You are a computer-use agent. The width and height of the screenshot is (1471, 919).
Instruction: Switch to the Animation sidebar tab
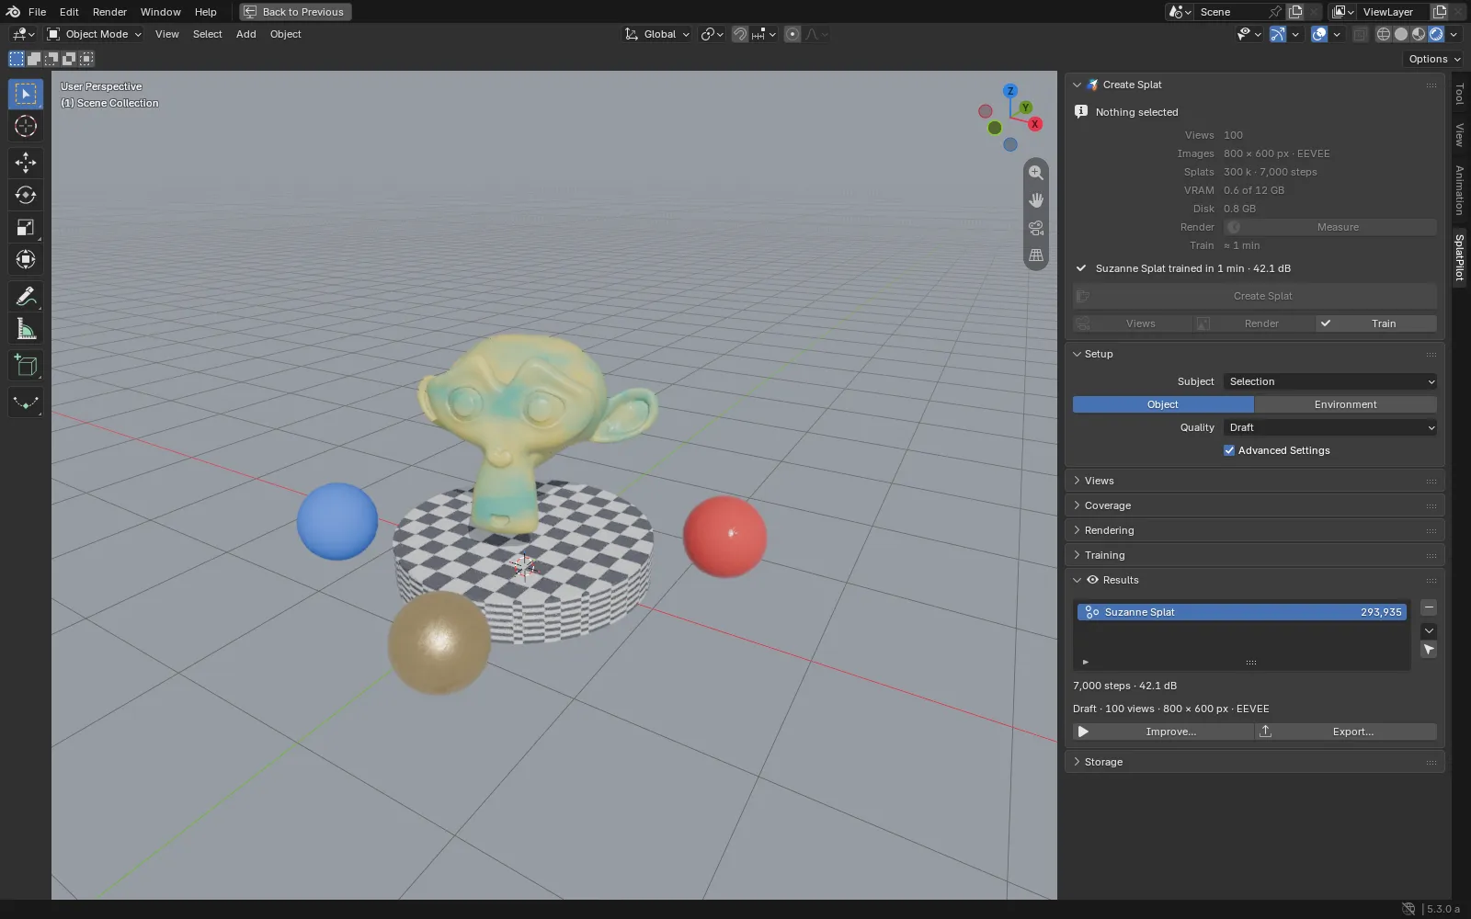(x=1459, y=190)
